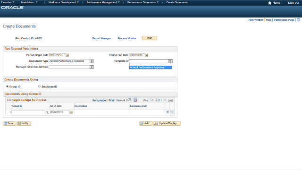The height and width of the screenshot is (170, 302).
Task: Open Process Monitor link
Action: (127, 38)
